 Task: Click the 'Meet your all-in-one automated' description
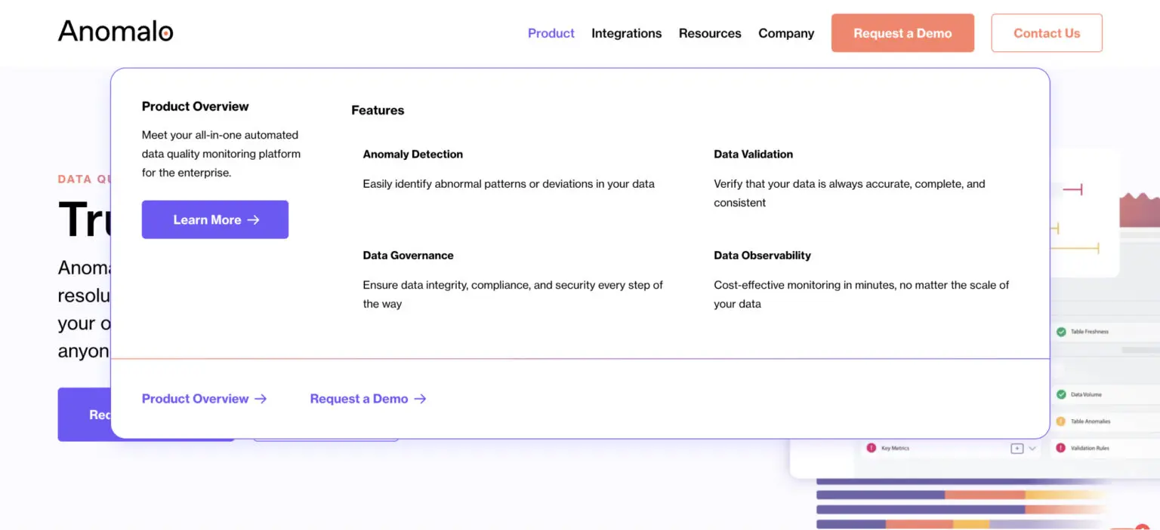221,154
